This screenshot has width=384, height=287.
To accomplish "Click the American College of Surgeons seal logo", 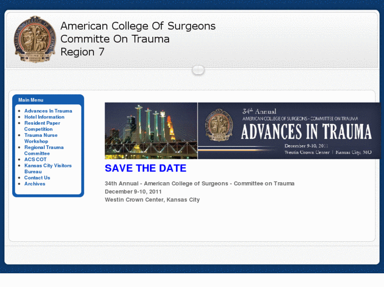I will (x=35, y=39).
